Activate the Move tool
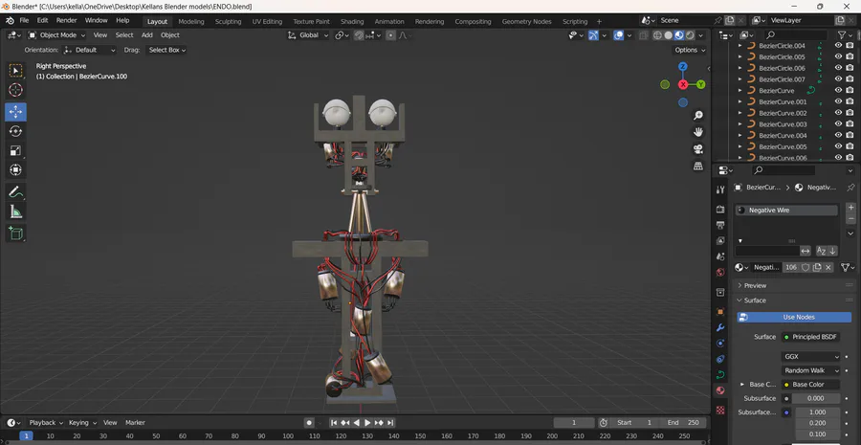 (15, 112)
